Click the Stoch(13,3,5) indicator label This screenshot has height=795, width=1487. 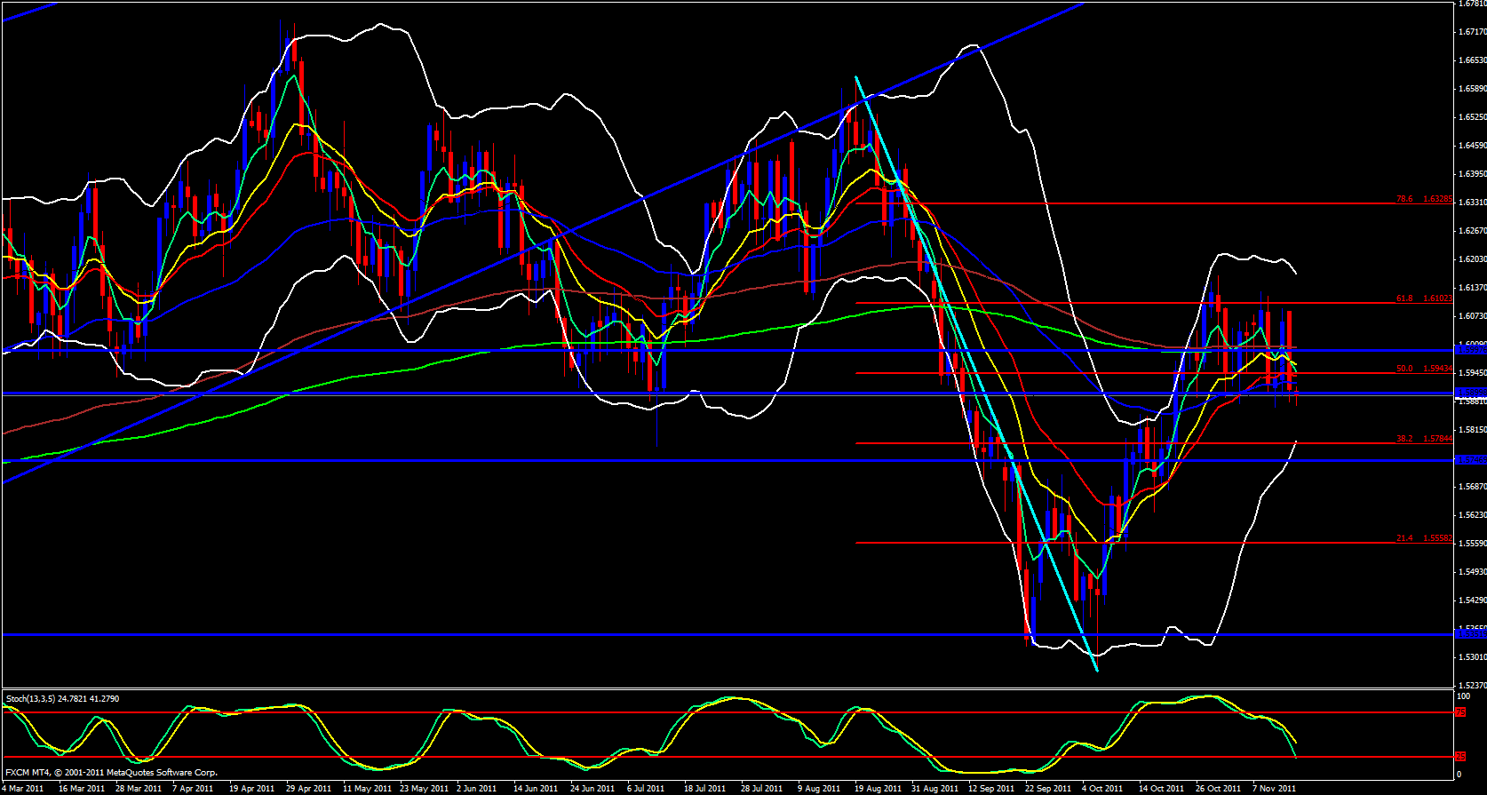pyautogui.click(x=62, y=699)
